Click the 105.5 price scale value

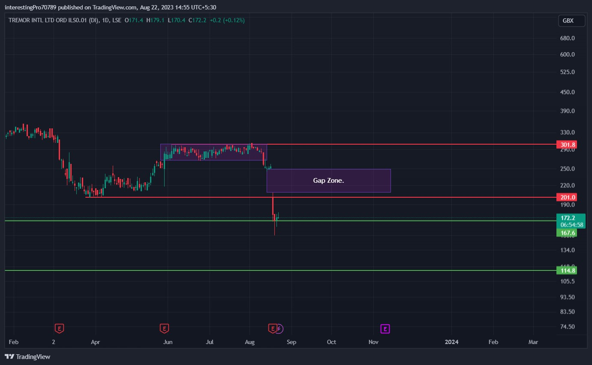pos(568,281)
